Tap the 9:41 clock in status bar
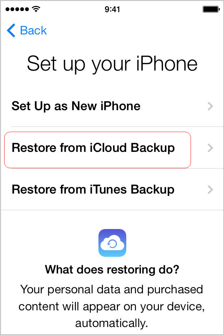 112,9
